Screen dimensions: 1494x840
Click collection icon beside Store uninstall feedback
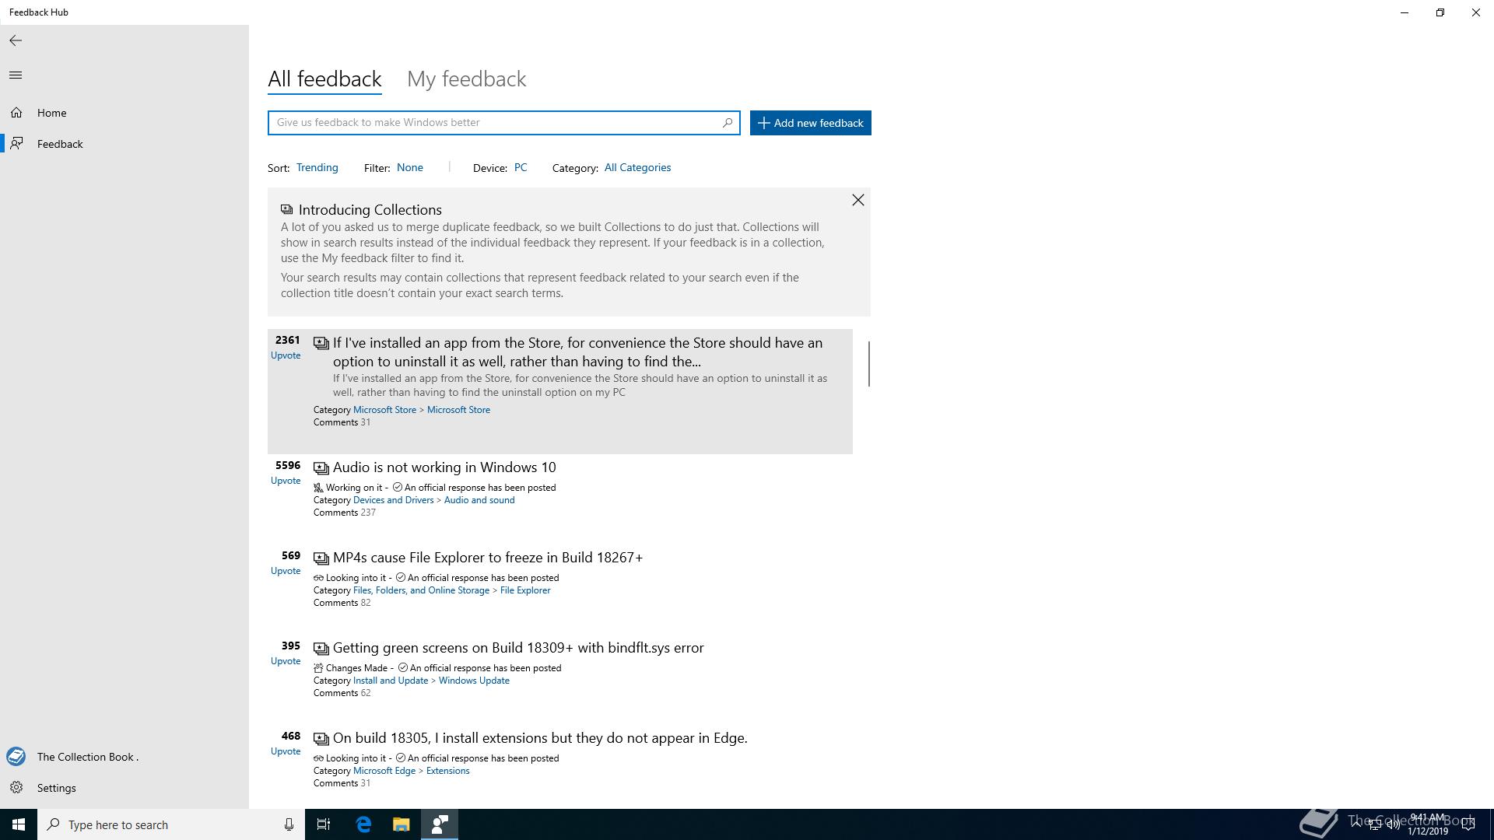(x=321, y=344)
